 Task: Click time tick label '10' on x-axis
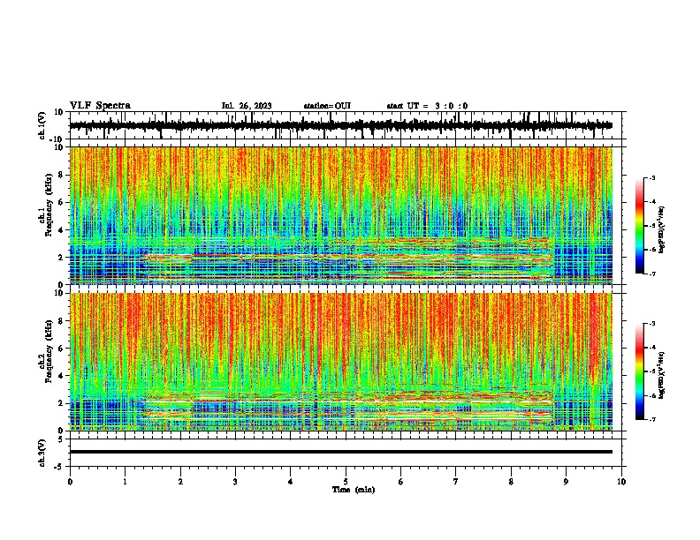[x=621, y=482]
